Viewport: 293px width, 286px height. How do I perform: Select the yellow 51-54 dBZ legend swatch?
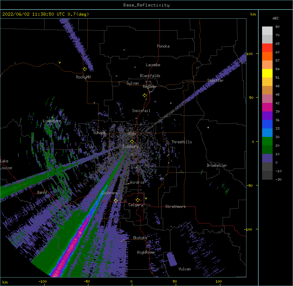click(267, 73)
